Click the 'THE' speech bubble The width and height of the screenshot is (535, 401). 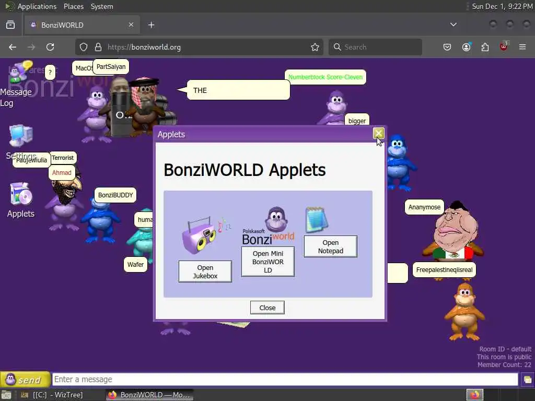pos(238,90)
